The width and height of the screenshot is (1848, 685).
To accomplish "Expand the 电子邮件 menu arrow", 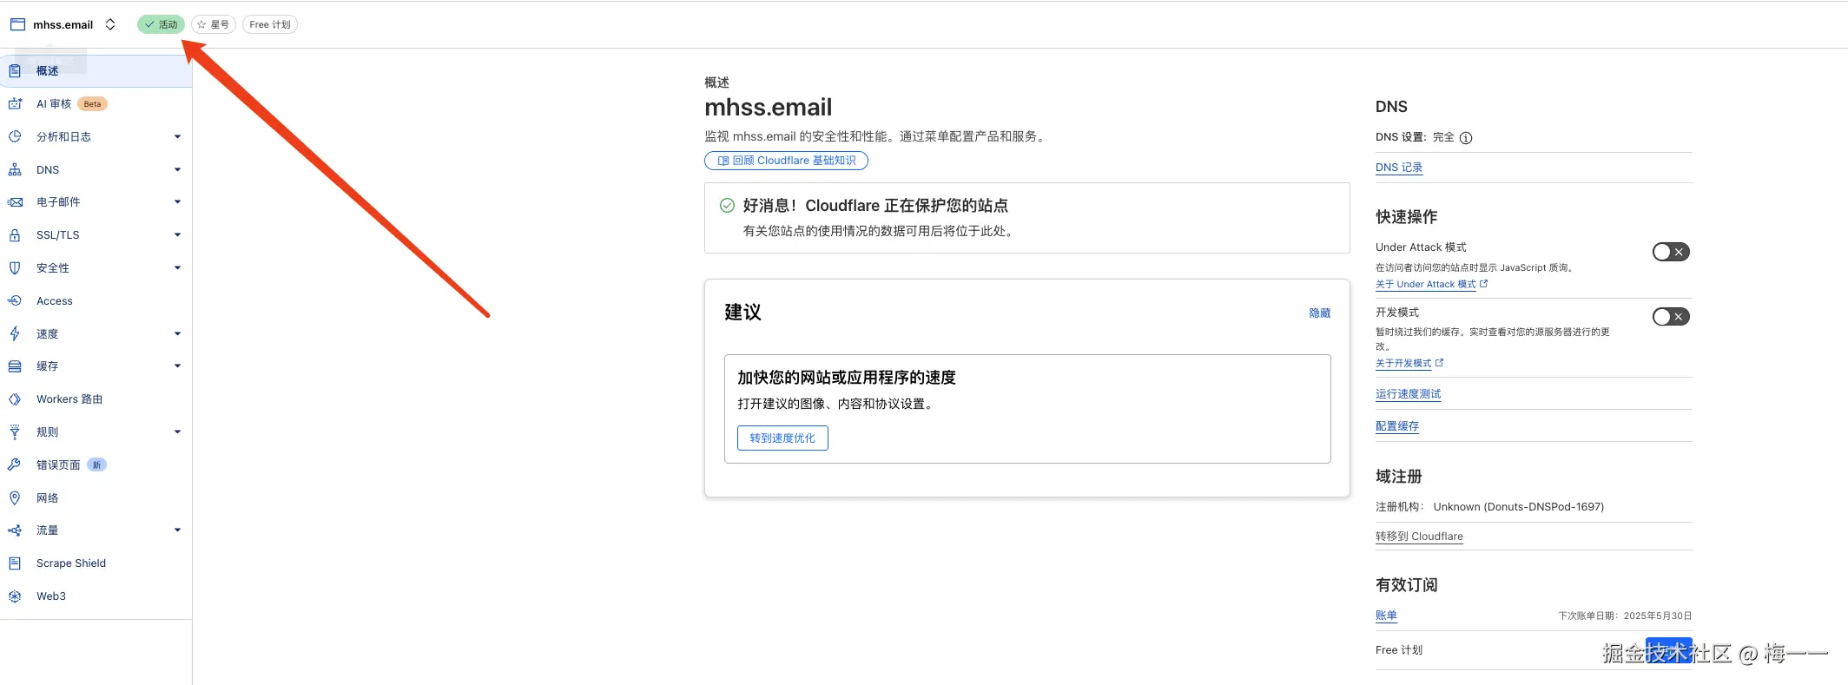I will [177, 202].
